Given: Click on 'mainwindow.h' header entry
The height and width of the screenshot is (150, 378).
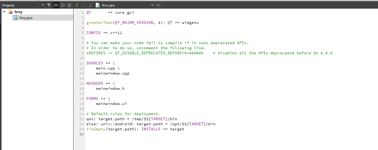Looking at the screenshot, I should tap(110, 89).
